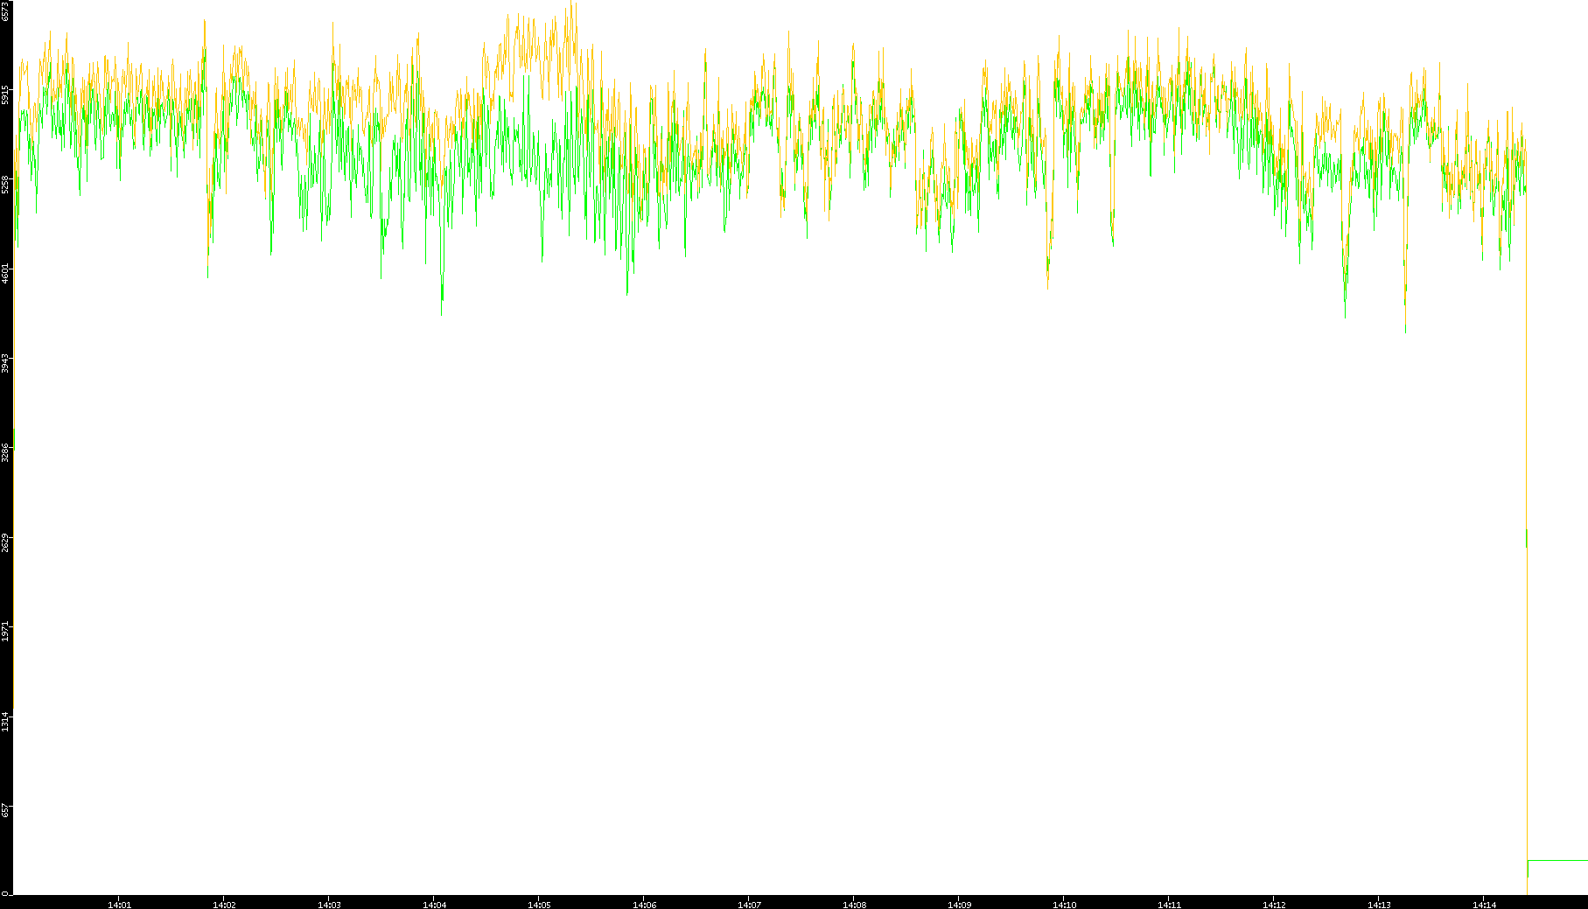
Task: Pick the 14:05 time marker
Action: click(539, 905)
